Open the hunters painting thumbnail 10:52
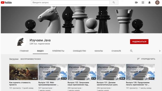This screenshot has height=91, width=162. tap(24, 72)
